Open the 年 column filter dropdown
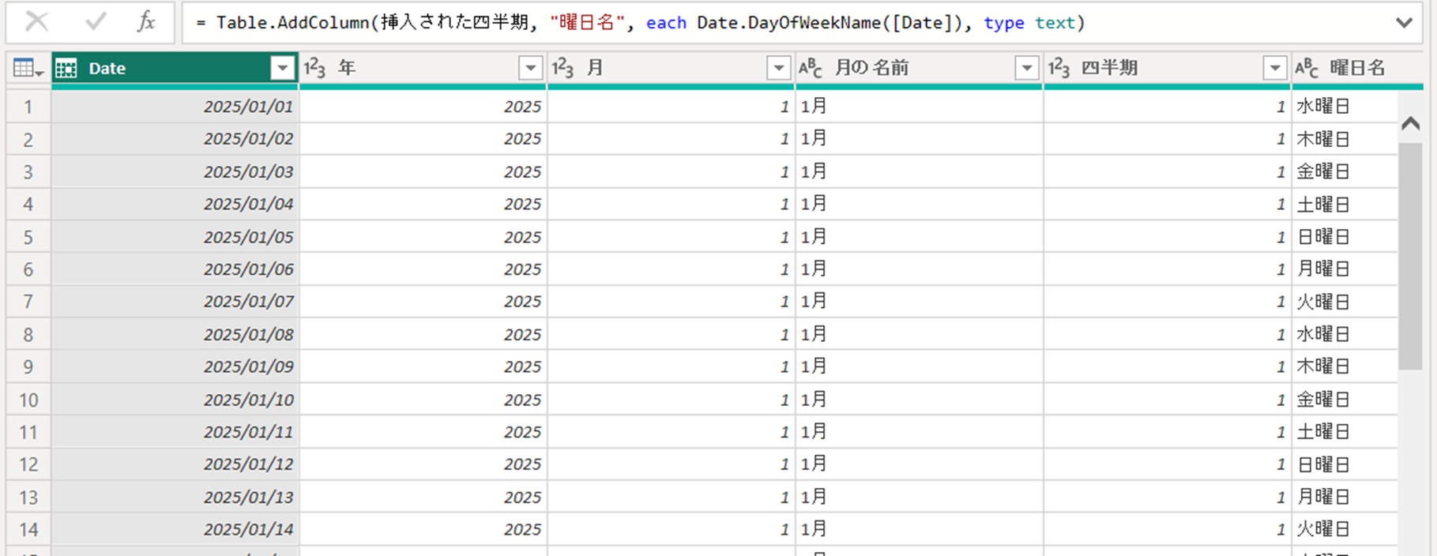 (530, 69)
